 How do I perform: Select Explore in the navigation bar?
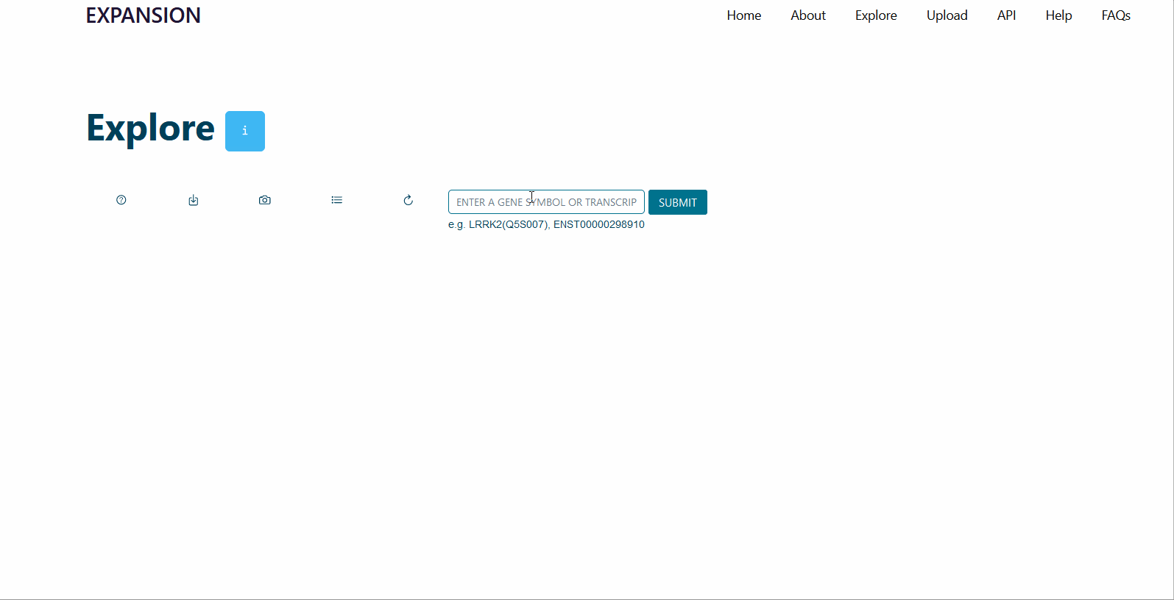click(x=875, y=15)
